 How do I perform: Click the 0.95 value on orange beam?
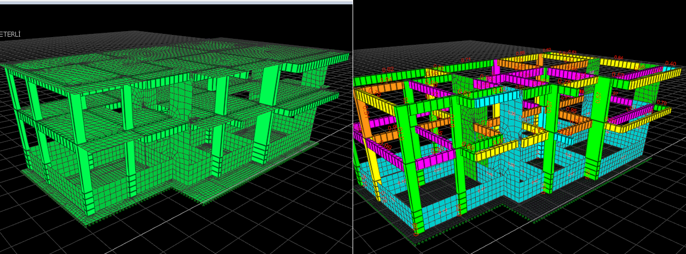coord(572,110)
